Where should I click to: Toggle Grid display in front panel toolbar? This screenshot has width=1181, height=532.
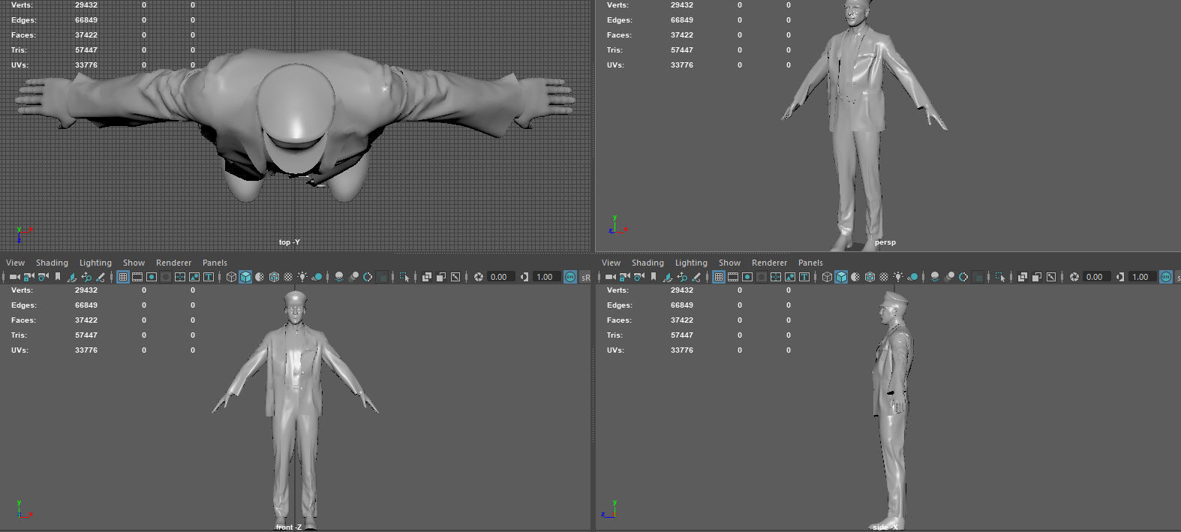click(123, 277)
